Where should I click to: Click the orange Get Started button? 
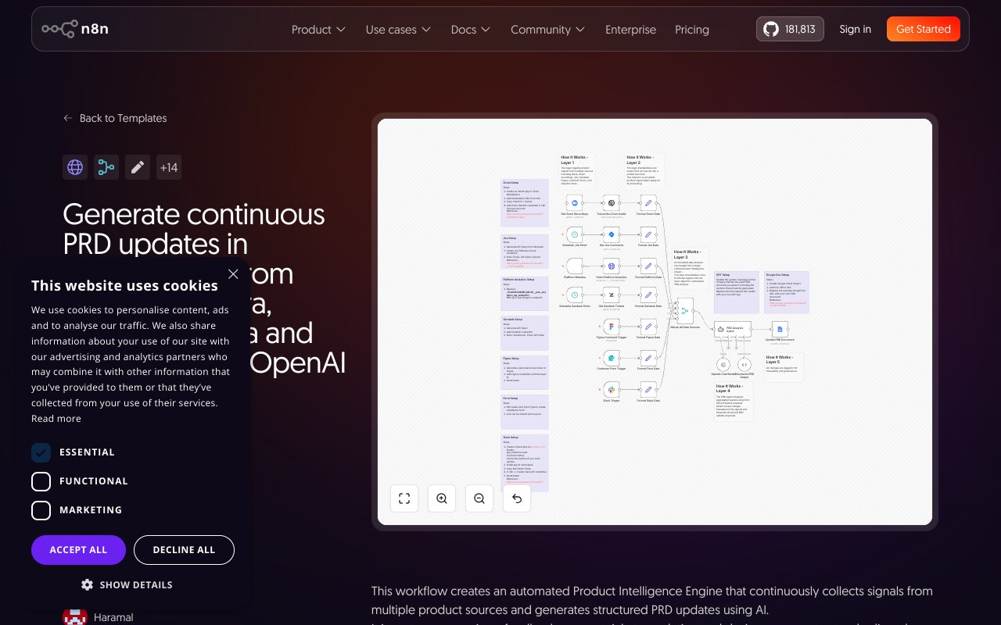(x=924, y=29)
